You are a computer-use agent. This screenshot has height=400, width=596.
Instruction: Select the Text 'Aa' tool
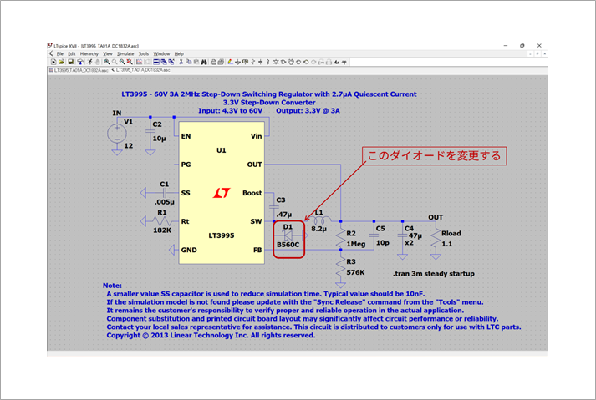[x=336, y=62]
